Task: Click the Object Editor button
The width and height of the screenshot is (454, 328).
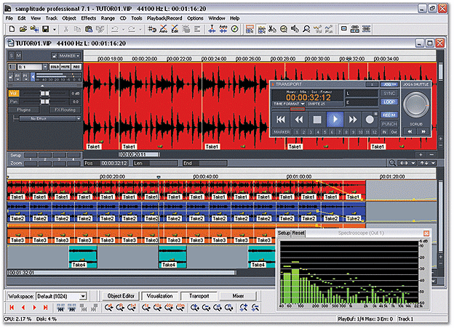Action: click(121, 296)
